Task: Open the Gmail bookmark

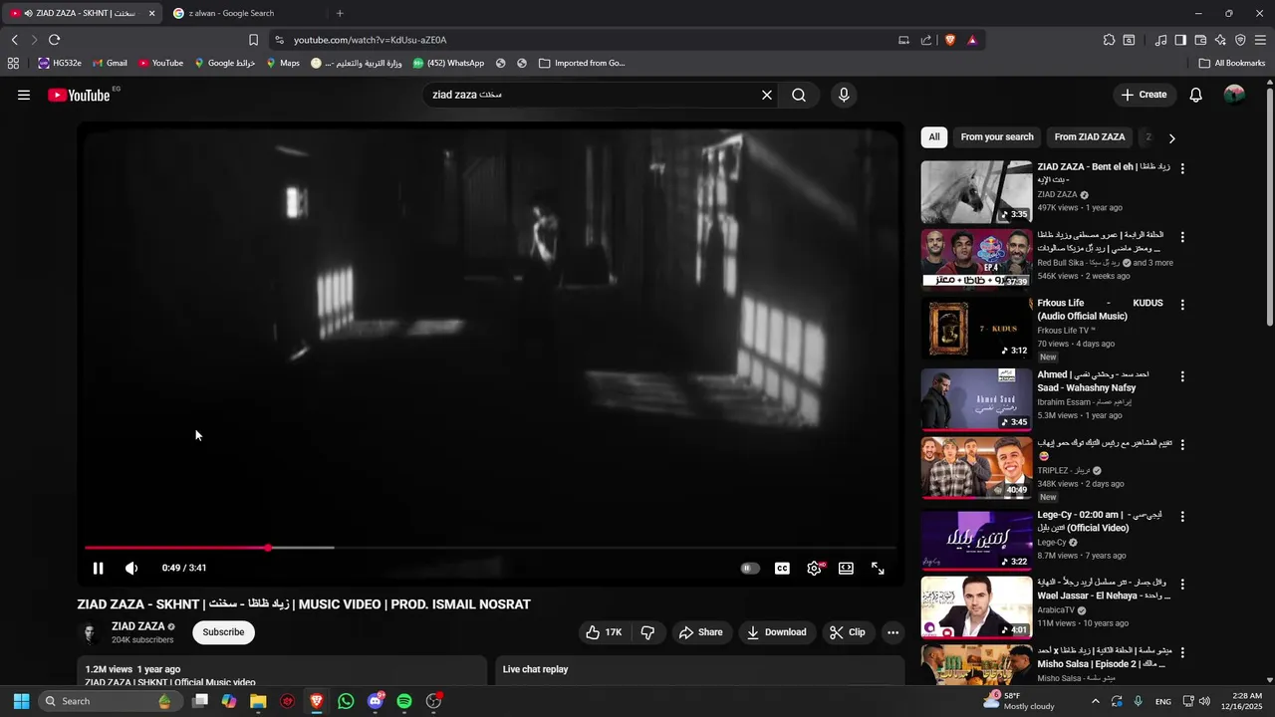Action: click(110, 63)
